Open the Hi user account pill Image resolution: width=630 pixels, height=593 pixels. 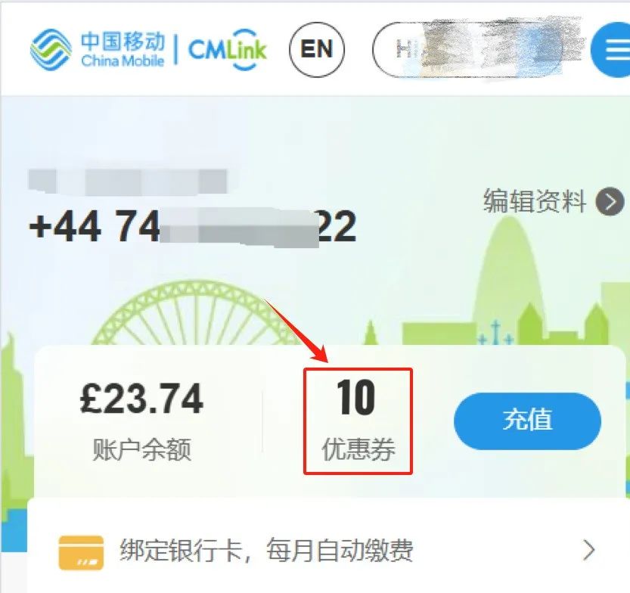(476, 49)
